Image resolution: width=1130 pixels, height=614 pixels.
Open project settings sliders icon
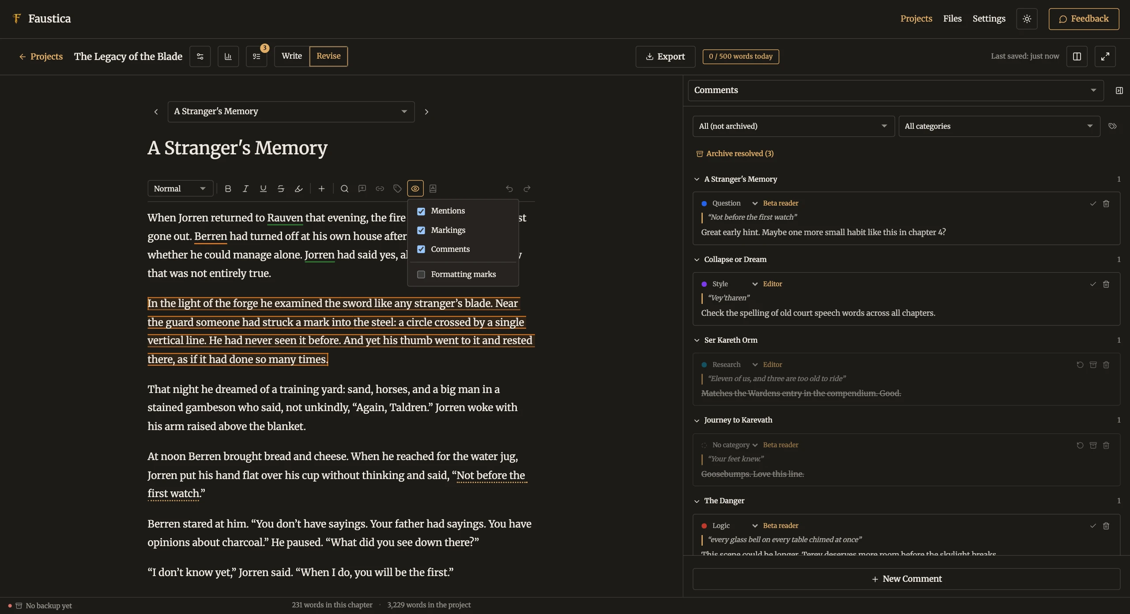[200, 56]
